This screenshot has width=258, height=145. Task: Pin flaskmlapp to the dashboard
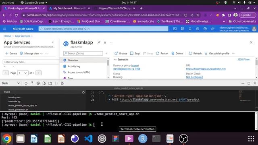pos(99,42)
